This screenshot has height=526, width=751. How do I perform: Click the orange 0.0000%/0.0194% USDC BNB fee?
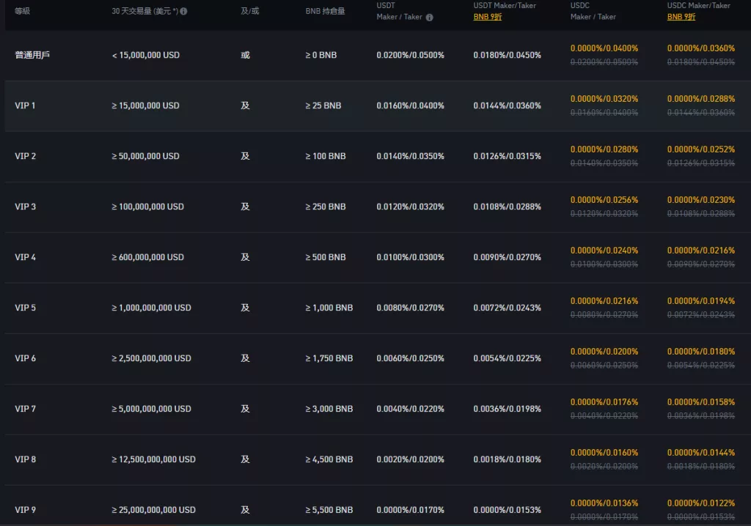point(701,301)
